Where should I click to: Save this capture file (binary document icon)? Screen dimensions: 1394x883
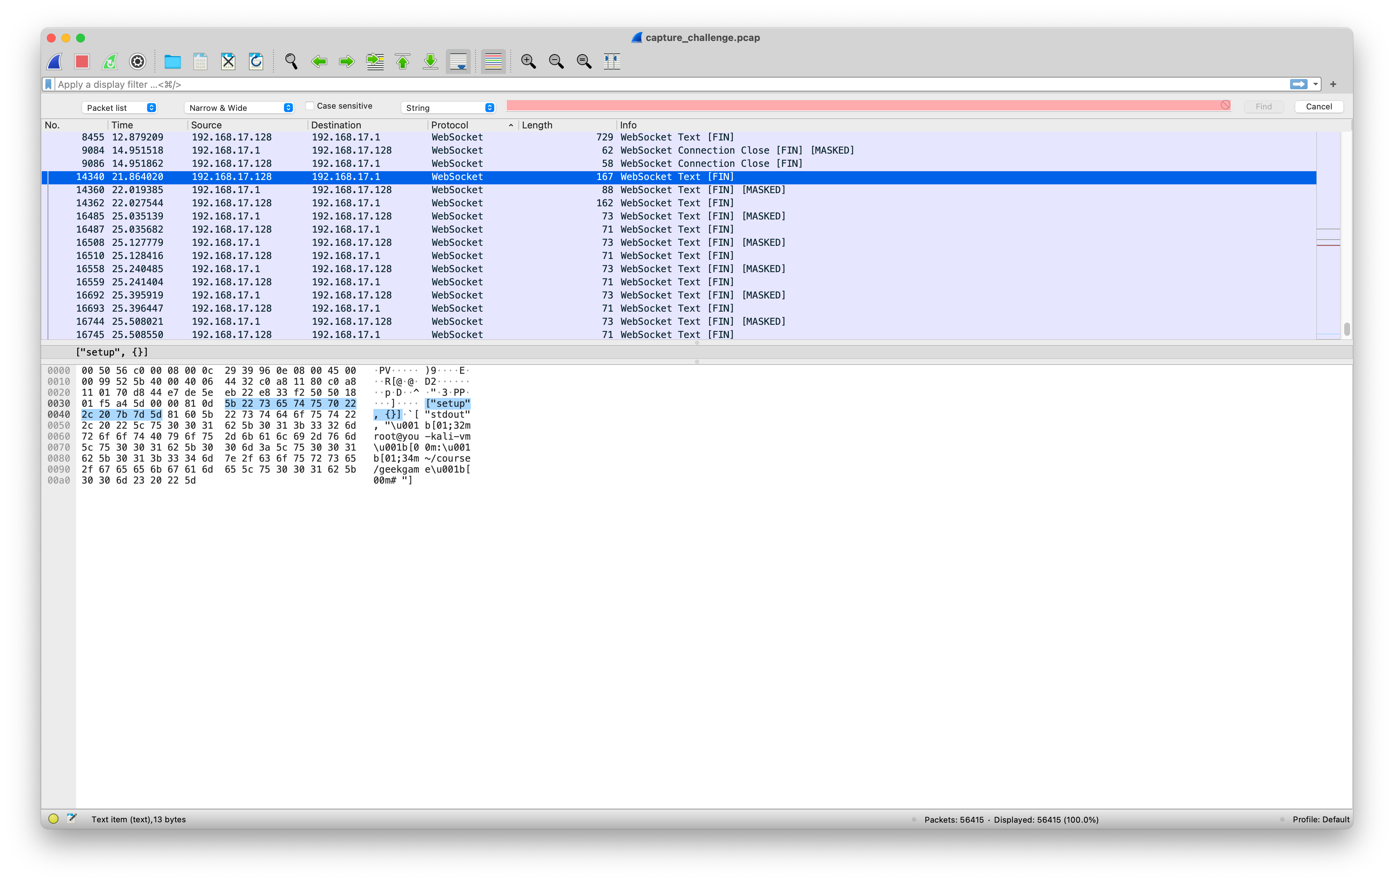200,61
